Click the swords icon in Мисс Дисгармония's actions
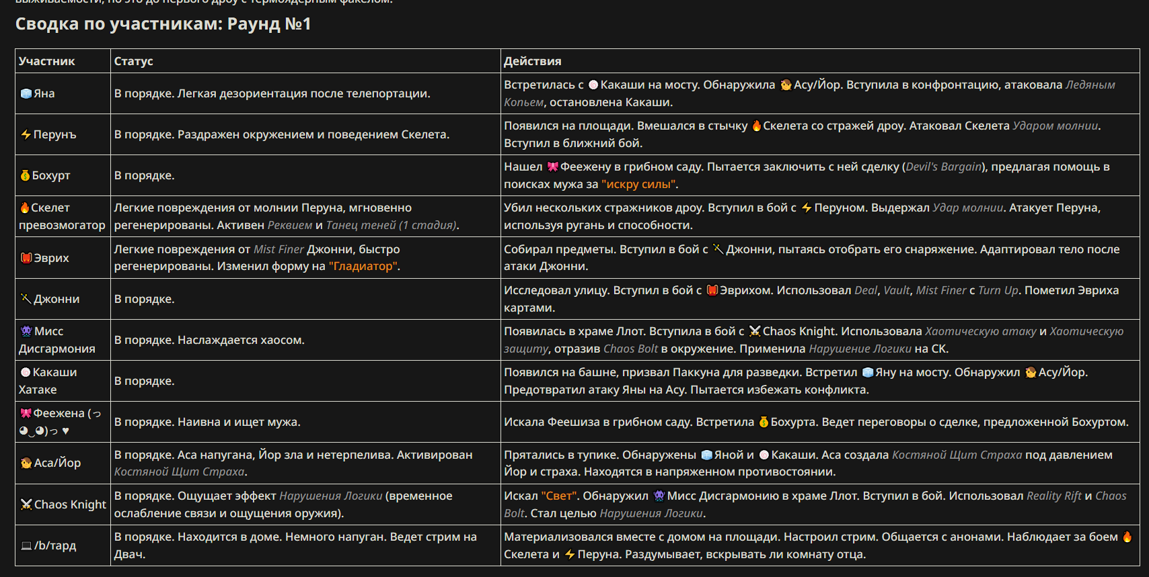1149x577 pixels. 755,331
